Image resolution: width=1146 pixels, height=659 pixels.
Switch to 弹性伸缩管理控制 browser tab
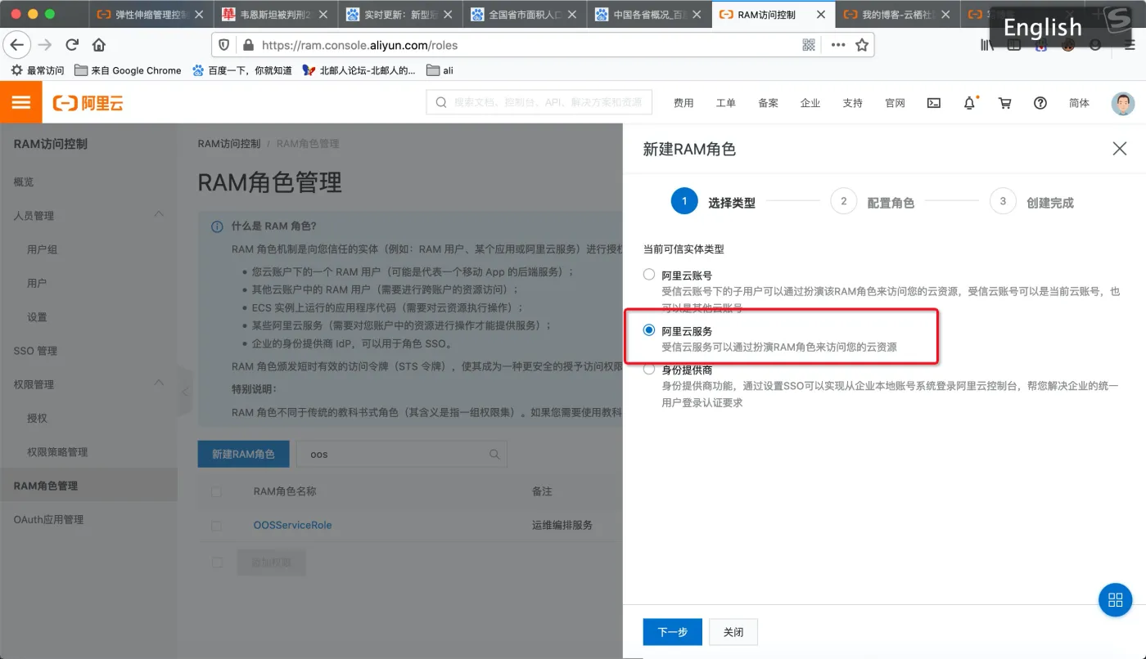click(x=152, y=15)
